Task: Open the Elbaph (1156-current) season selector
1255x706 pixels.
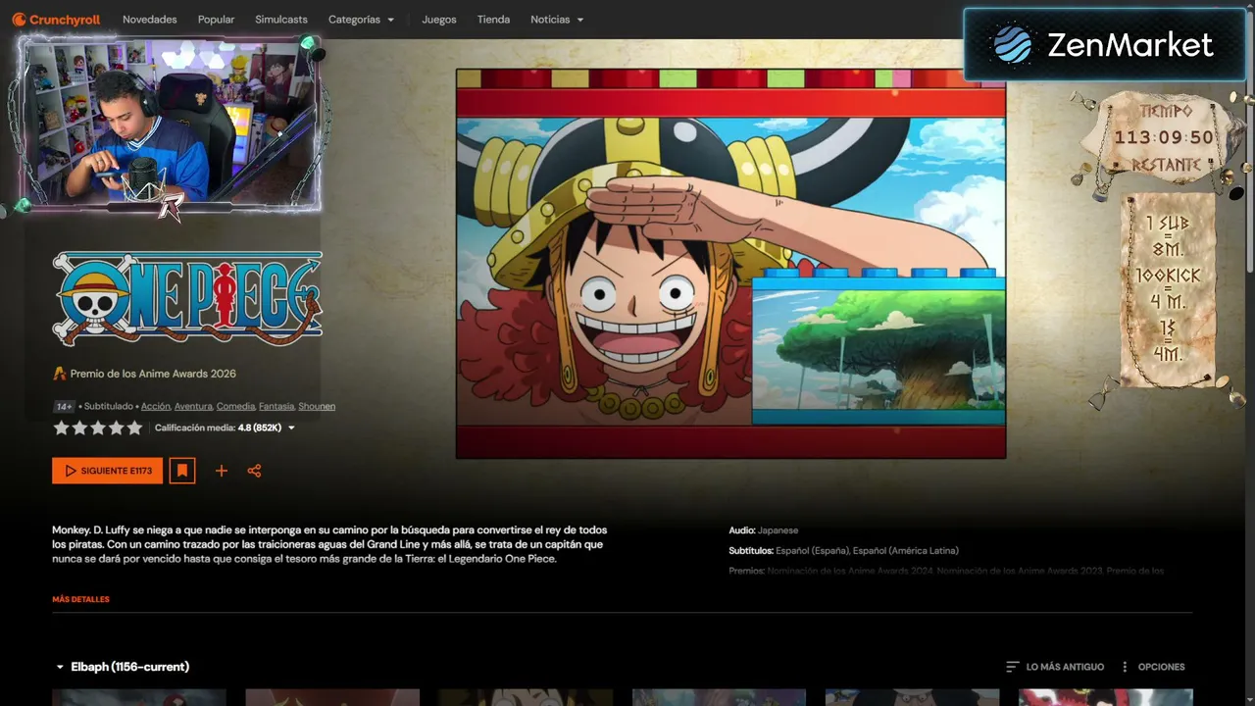Action: tap(123, 667)
